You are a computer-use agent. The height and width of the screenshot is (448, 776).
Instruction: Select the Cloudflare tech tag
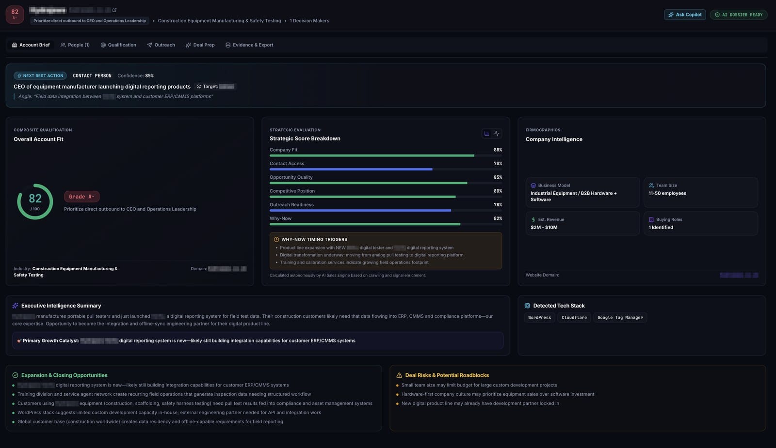click(x=574, y=318)
